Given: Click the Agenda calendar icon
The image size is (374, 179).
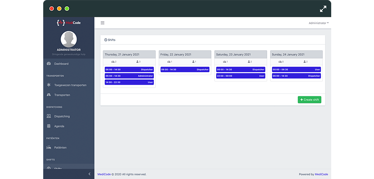Looking at the screenshot, I should (x=49, y=126).
